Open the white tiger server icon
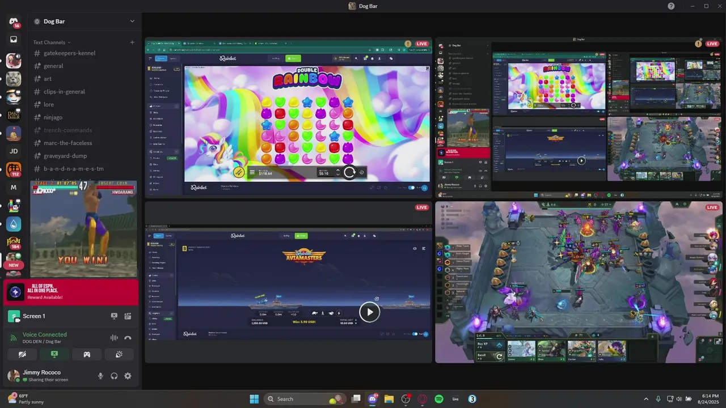Viewport: 726px width, 408px height. coord(14,78)
